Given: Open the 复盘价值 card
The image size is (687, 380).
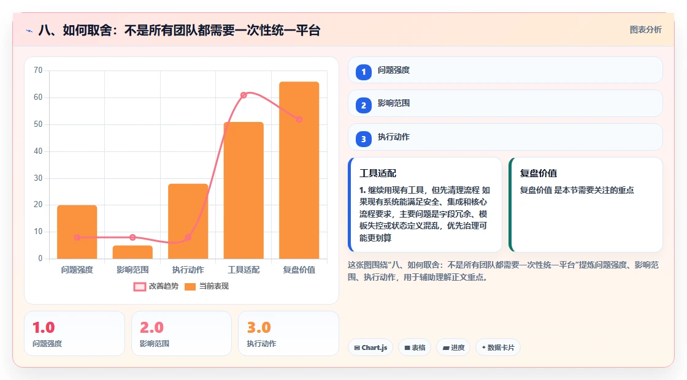Looking at the screenshot, I should click(586, 205).
